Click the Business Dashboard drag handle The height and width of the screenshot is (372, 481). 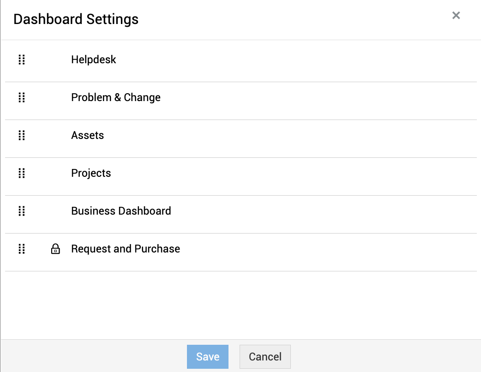coord(22,211)
